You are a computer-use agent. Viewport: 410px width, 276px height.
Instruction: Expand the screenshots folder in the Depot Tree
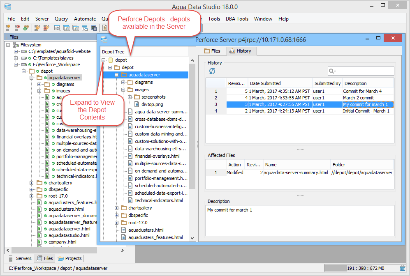pos(130,97)
